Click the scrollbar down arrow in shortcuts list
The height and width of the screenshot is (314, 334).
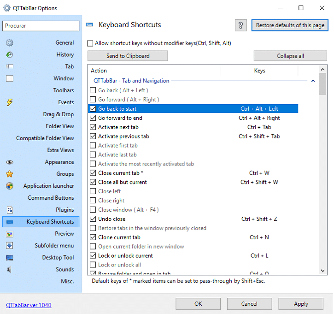(323, 271)
